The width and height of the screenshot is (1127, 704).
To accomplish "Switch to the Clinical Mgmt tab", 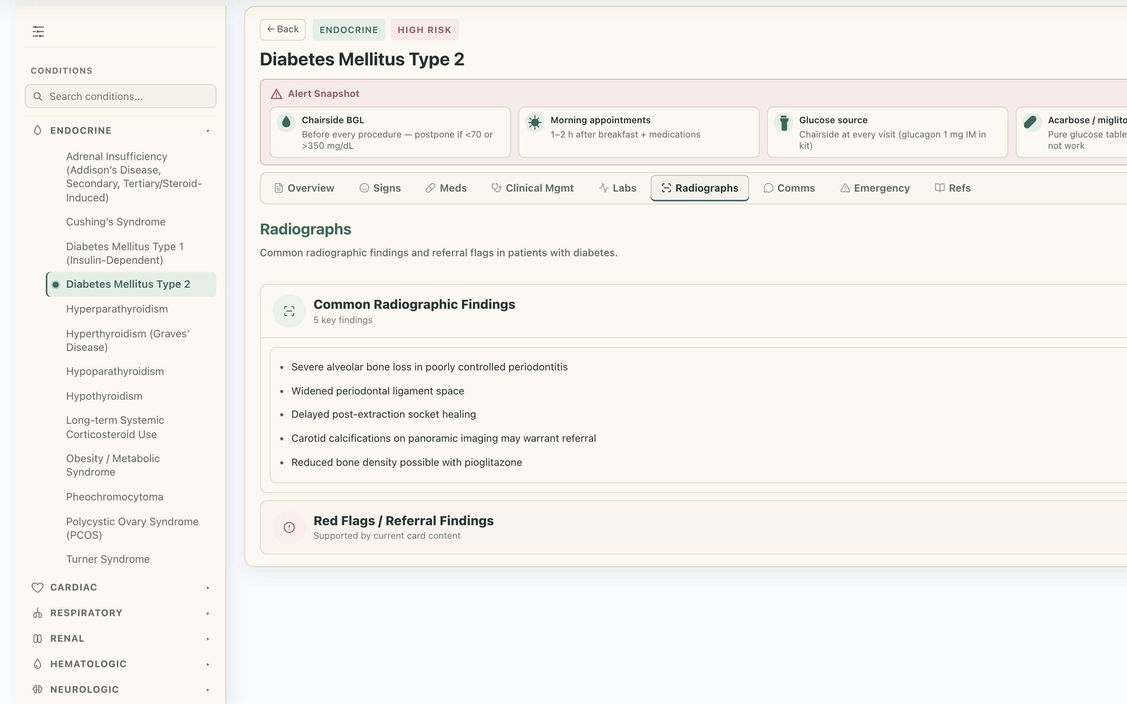I will click(x=533, y=188).
